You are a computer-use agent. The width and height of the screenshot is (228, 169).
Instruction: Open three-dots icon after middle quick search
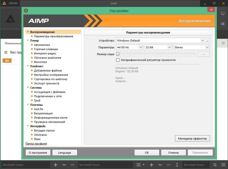tap(169, 165)
